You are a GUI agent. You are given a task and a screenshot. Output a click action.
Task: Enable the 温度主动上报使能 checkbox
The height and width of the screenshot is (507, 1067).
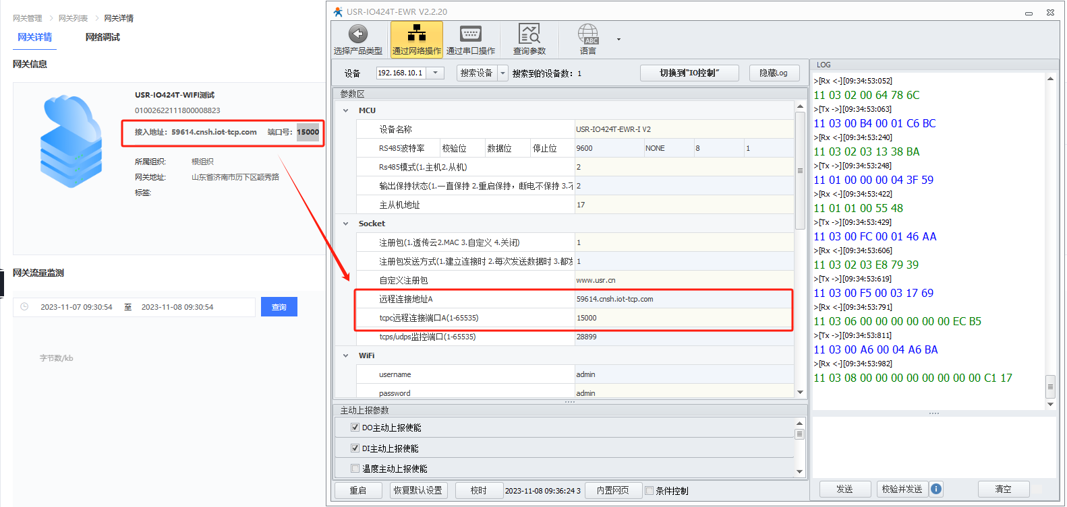[355, 468]
